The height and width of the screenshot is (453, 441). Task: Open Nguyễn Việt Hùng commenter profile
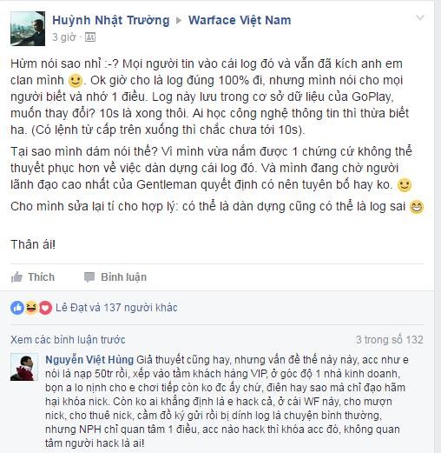pyautogui.click(x=89, y=360)
